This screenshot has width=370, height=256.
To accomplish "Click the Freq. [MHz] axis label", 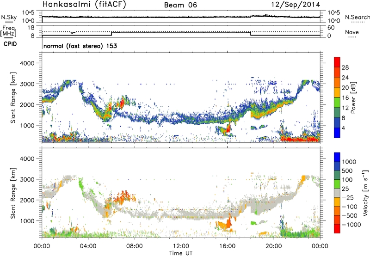I will click(9, 31).
